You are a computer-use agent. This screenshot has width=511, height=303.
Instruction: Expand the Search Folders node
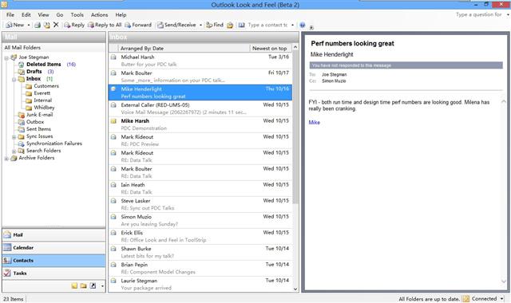[14, 151]
